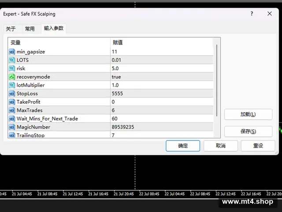
Task: Select the StopLoss value 5555
Action: [x=117, y=94]
